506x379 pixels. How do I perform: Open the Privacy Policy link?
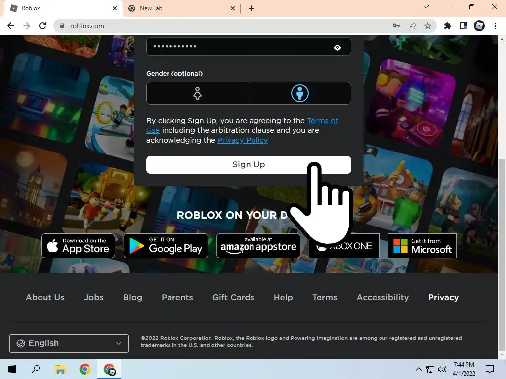(242, 140)
